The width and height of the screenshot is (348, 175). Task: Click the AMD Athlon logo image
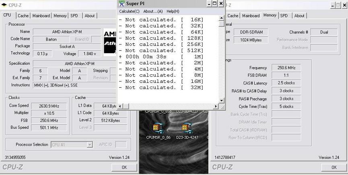click(110, 42)
